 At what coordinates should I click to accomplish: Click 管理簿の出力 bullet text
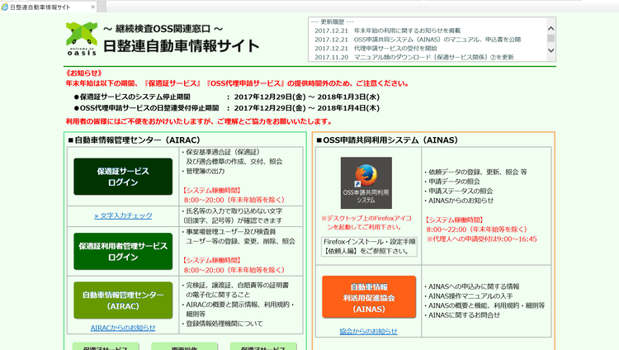coord(203,171)
